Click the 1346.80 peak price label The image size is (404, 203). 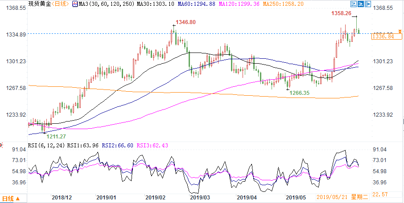(x=185, y=22)
